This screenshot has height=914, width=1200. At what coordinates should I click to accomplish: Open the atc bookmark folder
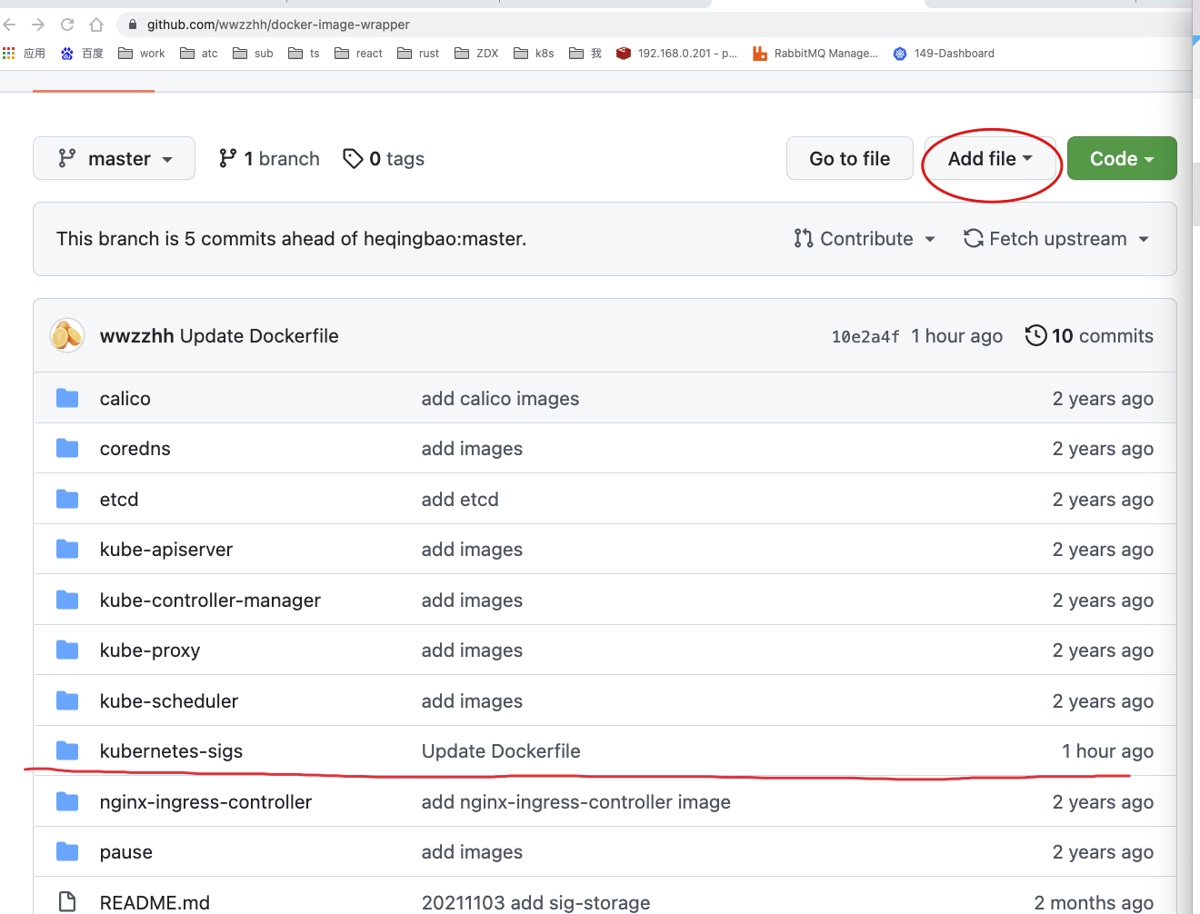(x=199, y=54)
